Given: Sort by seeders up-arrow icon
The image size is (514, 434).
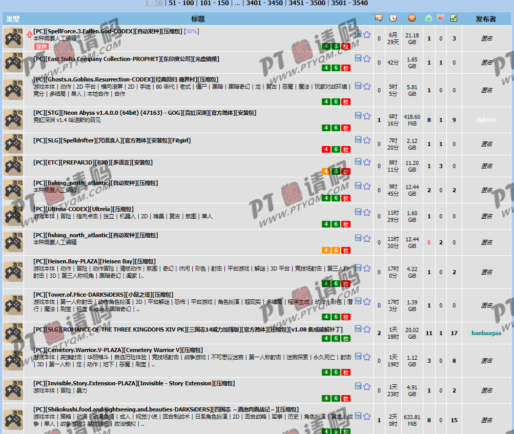Looking at the screenshot, I should pyautogui.click(x=428, y=18).
